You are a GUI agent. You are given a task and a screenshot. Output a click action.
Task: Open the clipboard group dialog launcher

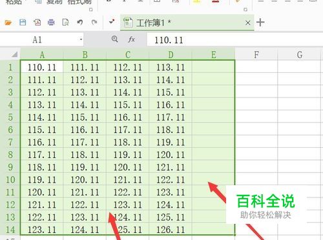(x=91, y=10)
